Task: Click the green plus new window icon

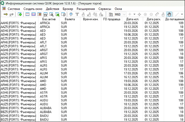Action: point(20,14)
